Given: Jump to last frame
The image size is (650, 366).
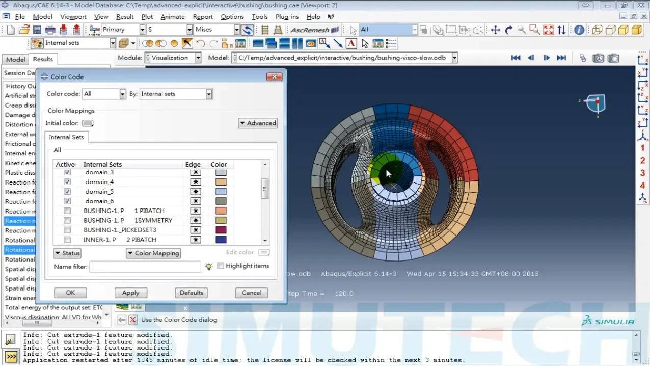Looking at the screenshot, I should coord(561,58).
